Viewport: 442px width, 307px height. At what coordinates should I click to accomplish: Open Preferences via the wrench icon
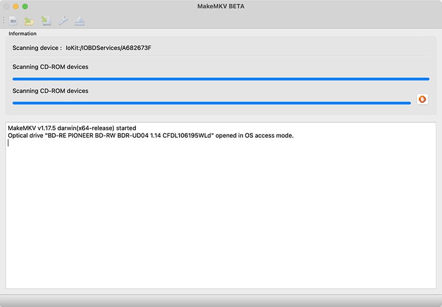(63, 20)
